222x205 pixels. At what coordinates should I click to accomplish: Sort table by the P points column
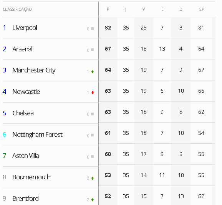pos(108,9)
